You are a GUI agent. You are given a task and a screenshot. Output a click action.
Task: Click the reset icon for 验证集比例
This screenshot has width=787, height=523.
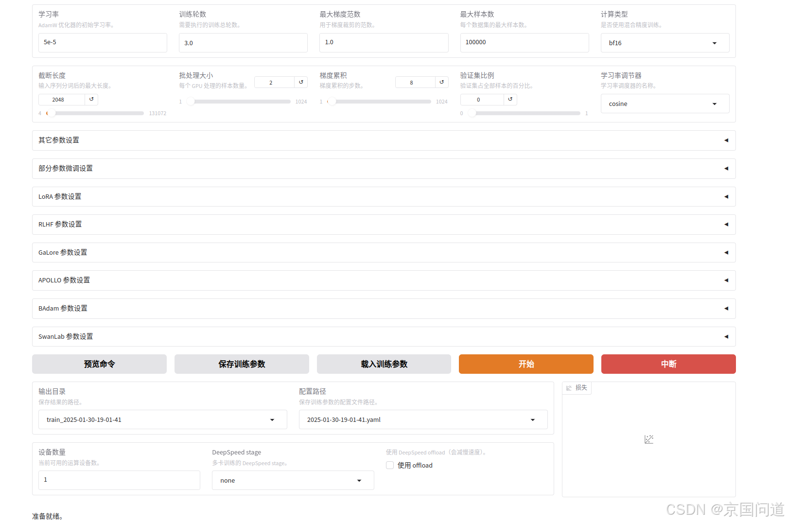click(x=510, y=99)
